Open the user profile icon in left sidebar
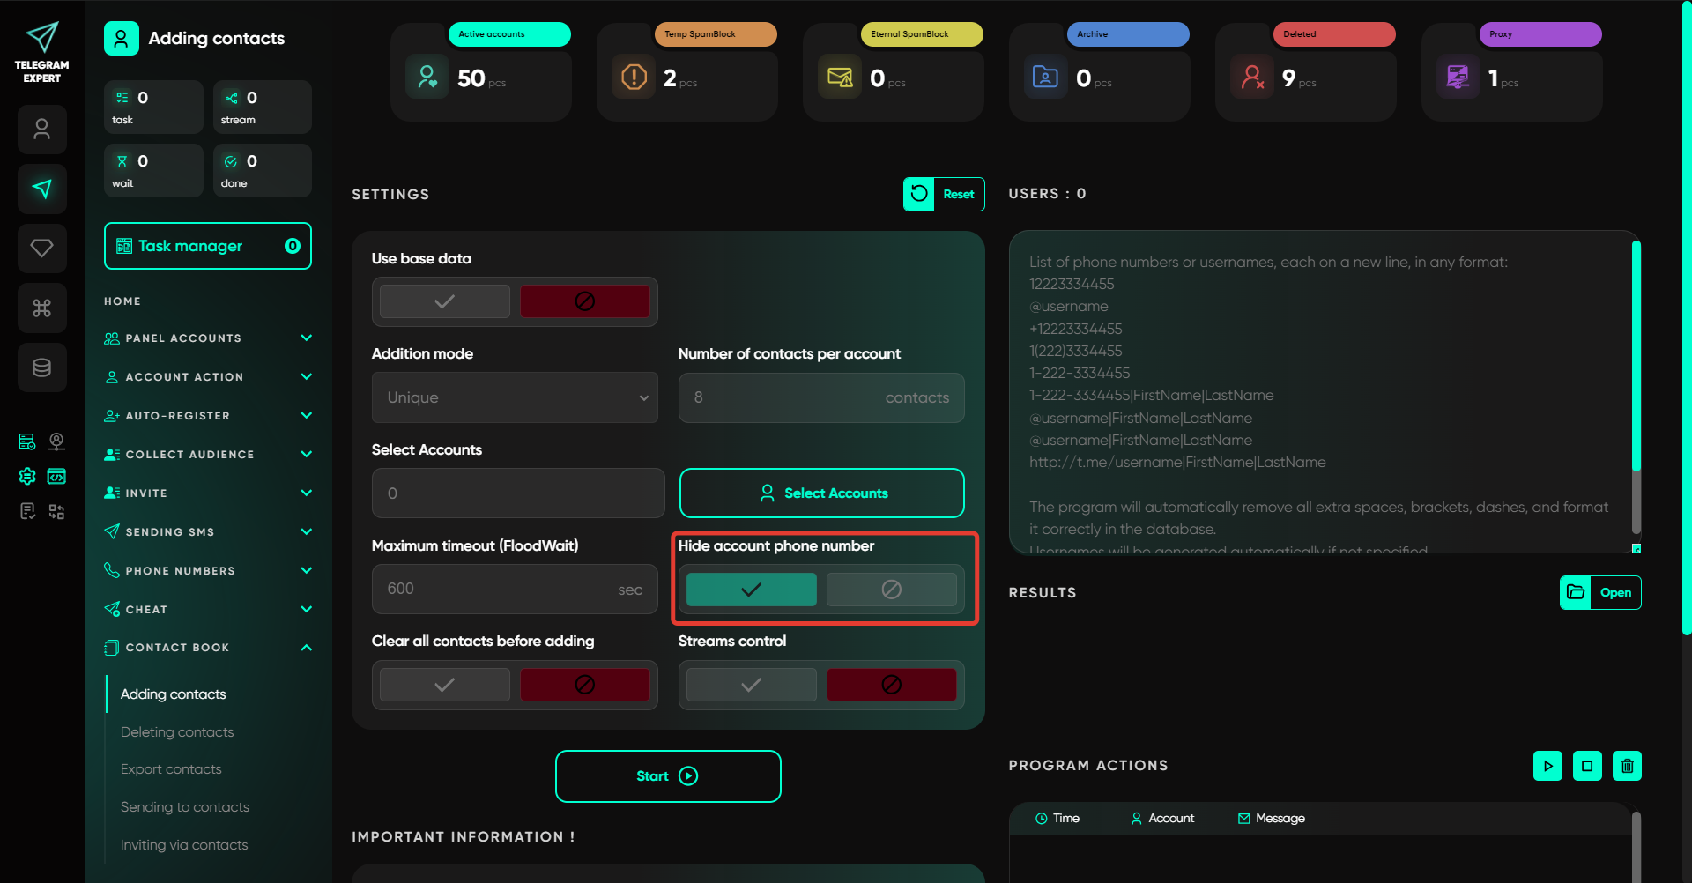 (41, 130)
